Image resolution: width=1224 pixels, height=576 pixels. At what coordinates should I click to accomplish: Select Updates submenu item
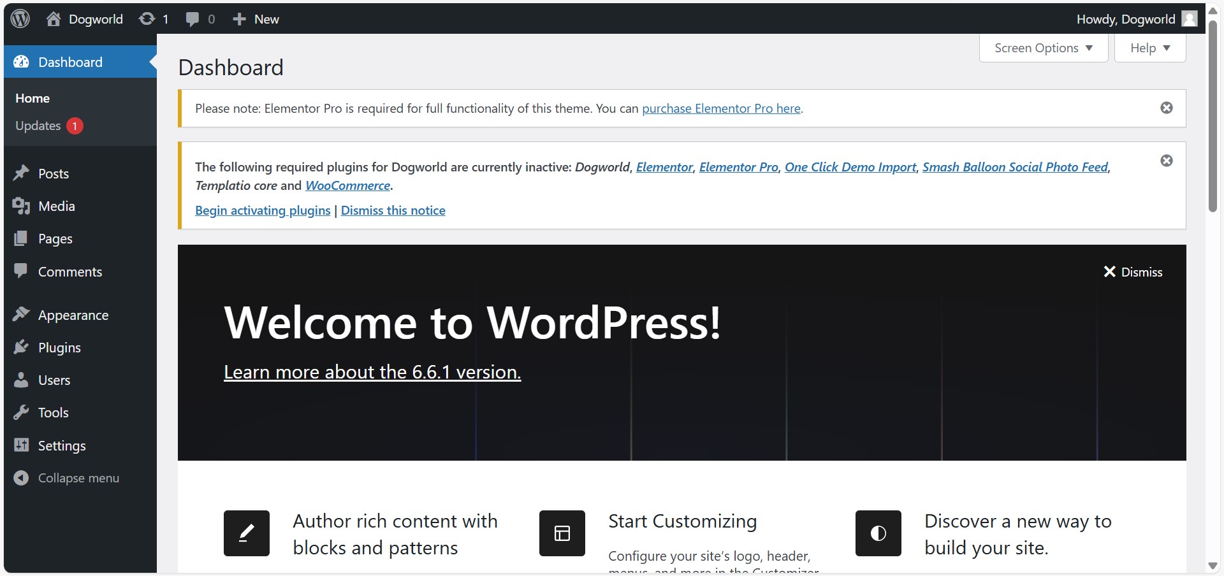tap(38, 126)
